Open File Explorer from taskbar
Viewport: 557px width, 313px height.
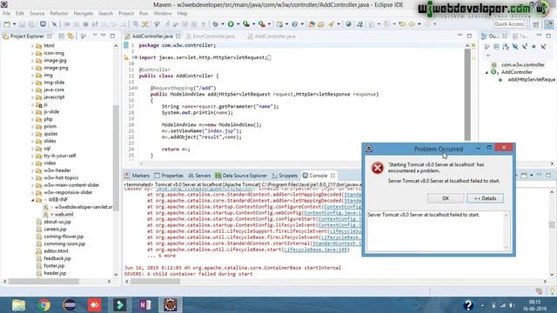[x=18, y=305]
